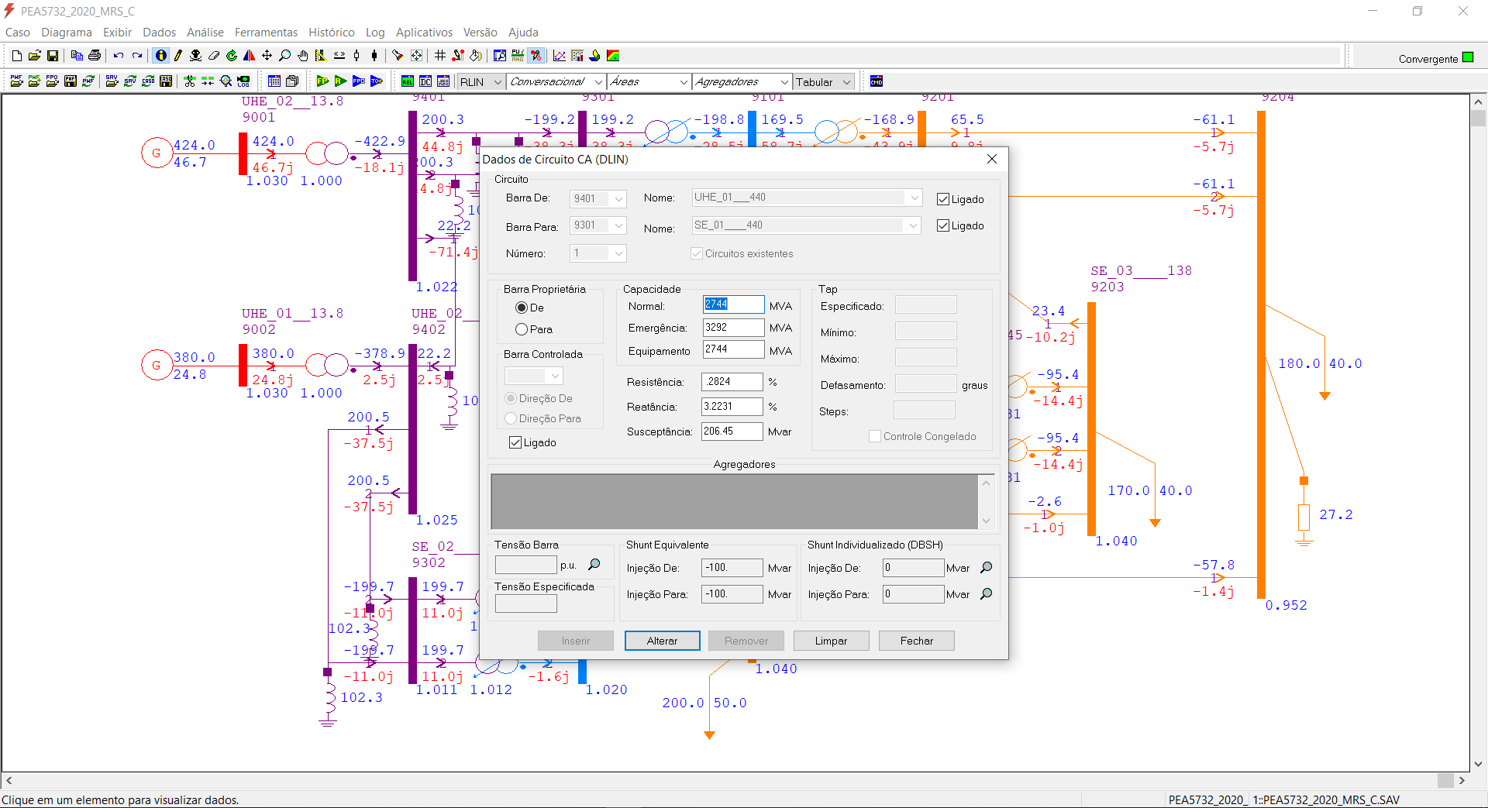Open the Ferramentas menu
This screenshot has width=1488, height=808.
click(x=266, y=33)
